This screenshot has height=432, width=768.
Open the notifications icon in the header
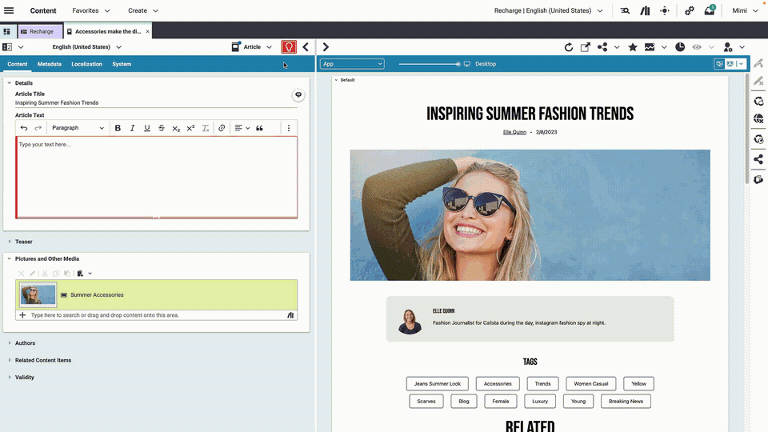coord(710,10)
